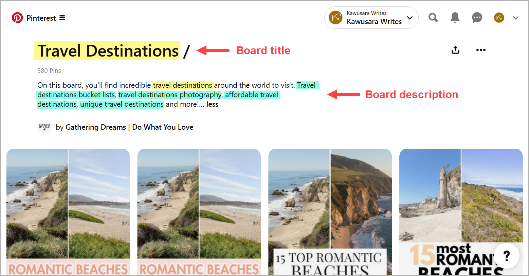The image size is (529, 276).
Task: Open the hamburger menu beside Pinterest
Action: [62, 18]
